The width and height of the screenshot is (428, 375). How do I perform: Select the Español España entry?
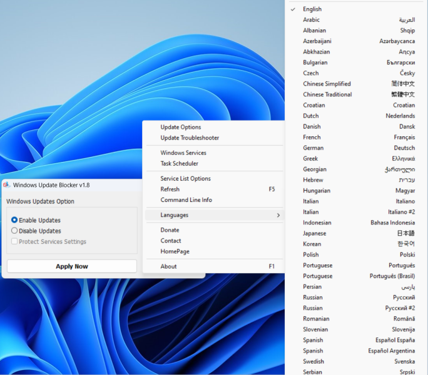[x=356, y=340]
